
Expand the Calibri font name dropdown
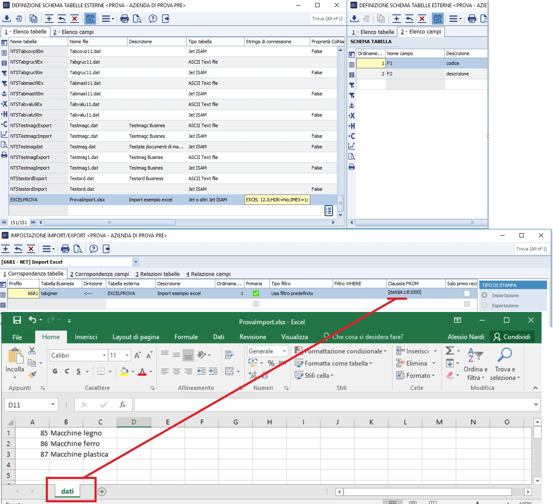(104, 355)
